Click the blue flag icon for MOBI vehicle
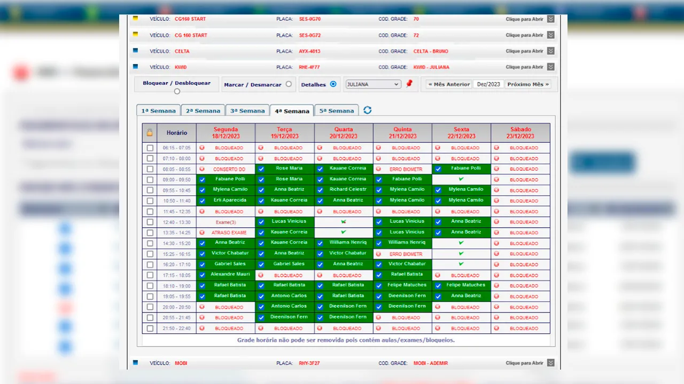 coord(135,363)
